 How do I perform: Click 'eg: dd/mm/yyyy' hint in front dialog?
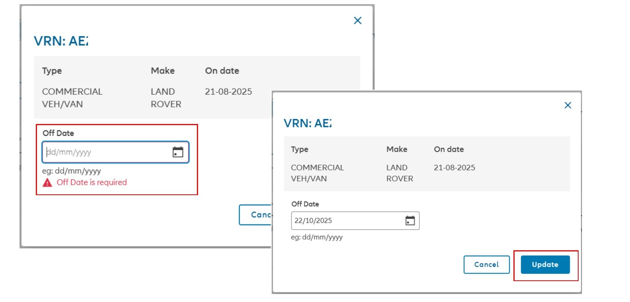(x=317, y=237)
